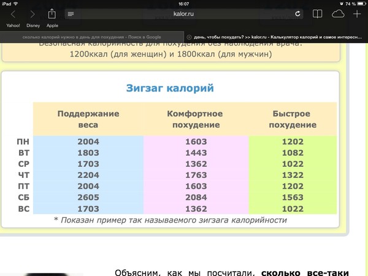Select value 2004 in ПН row

coord(88,142)
